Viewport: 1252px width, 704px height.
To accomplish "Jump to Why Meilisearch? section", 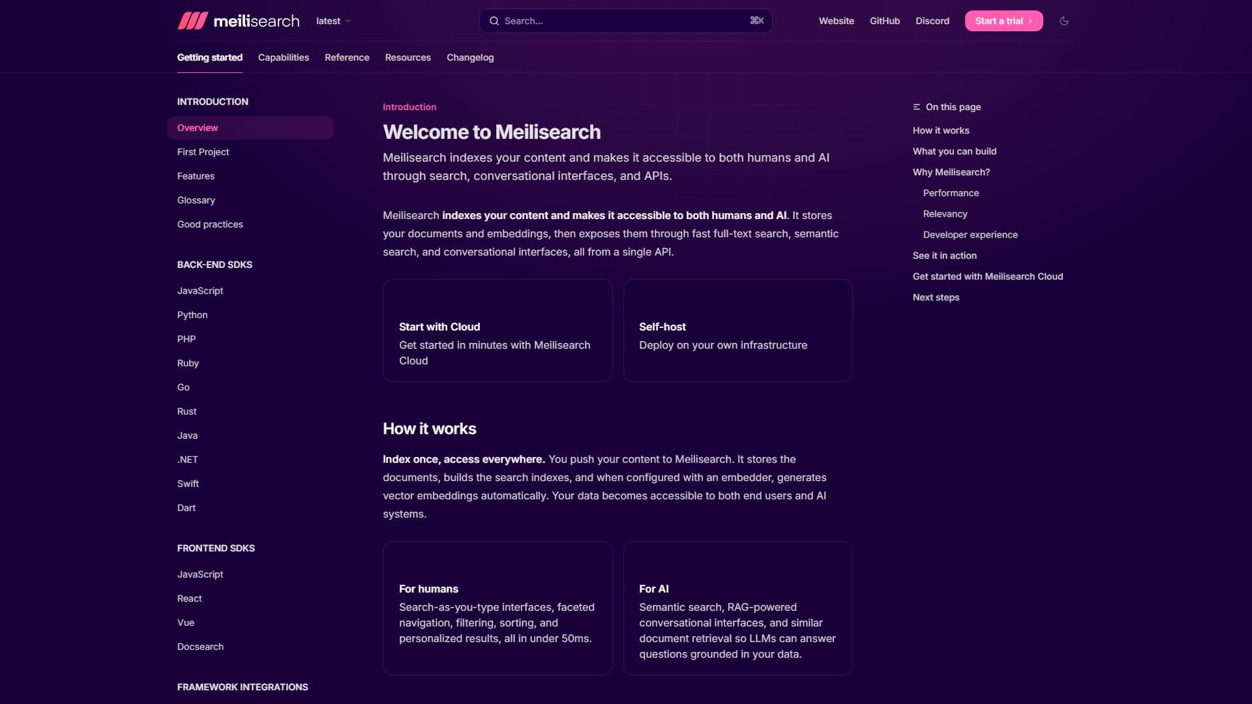I will pos(951,172).
